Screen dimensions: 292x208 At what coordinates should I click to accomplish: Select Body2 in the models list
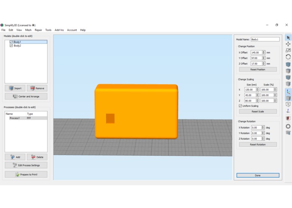tap(17, 46)
